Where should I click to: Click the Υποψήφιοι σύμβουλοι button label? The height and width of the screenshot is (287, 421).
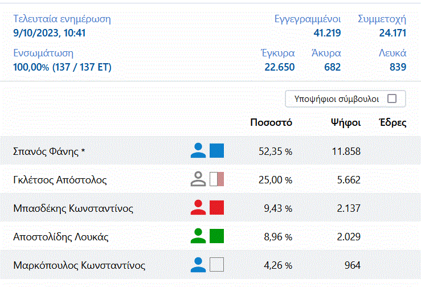(x=337, y=99)
